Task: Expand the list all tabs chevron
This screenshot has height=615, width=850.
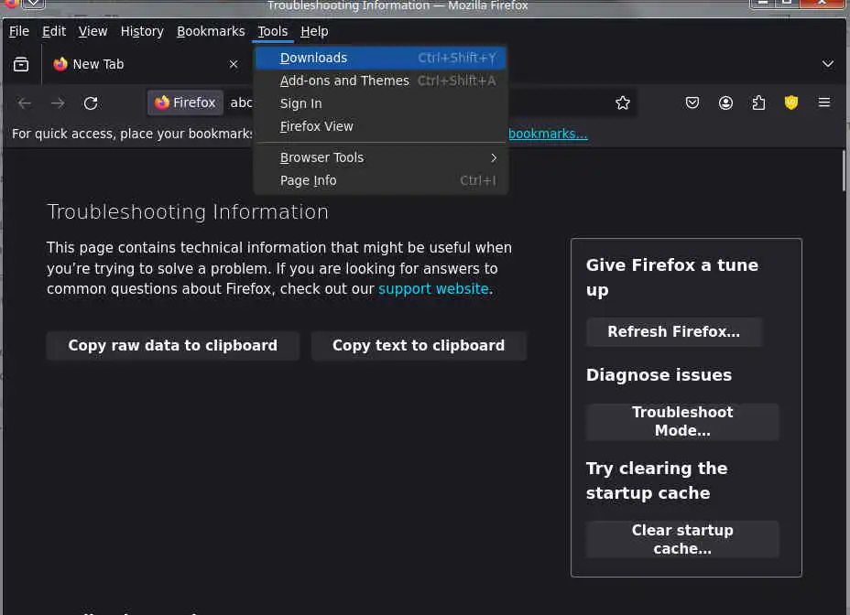Action: pyautogui.click(x=828, y=64)
